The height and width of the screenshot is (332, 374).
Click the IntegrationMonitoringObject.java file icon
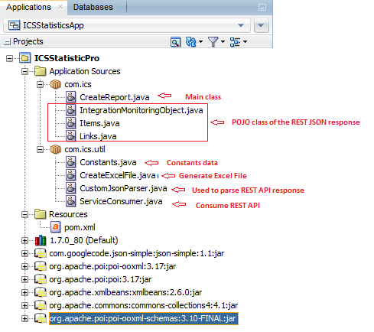pos(70,110)
